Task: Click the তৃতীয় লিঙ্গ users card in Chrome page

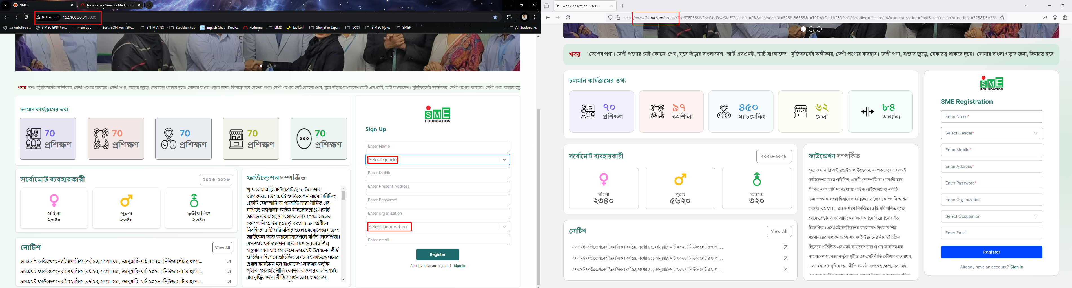Action: point(198,209)
